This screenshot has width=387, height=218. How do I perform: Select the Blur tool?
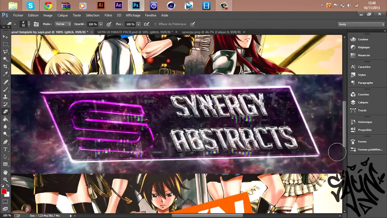(x=5, y=127)
